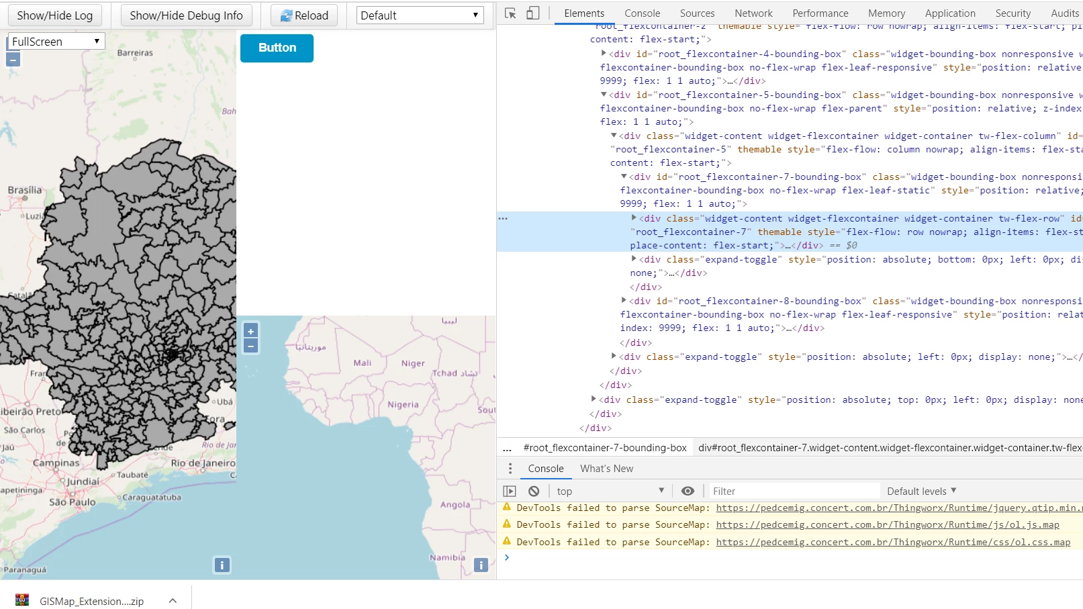Click the Reload button
Image resolution: width=1083 pixels, height=609 pixels.
click(x=304, y=15)
